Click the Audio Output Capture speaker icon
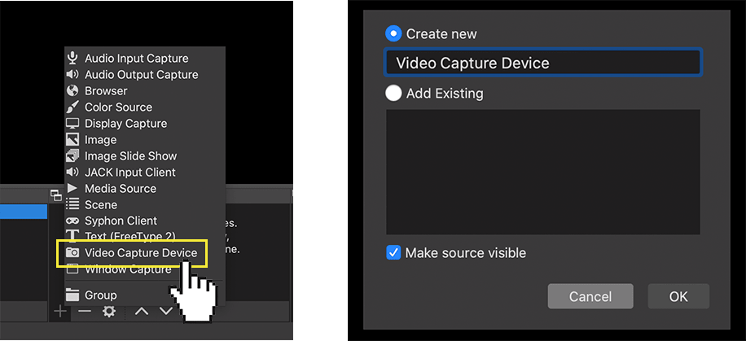 click(x=72, y=75)
